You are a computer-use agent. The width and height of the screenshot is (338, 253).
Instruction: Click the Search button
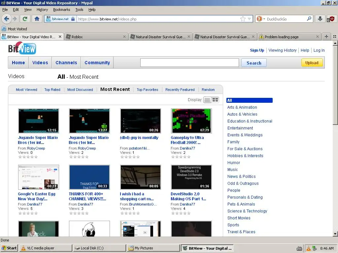[x=254, y=63]
